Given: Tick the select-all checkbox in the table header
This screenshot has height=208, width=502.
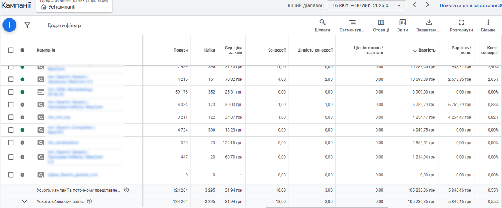Looking at the screenshot, I should click(x=11, y=50).
